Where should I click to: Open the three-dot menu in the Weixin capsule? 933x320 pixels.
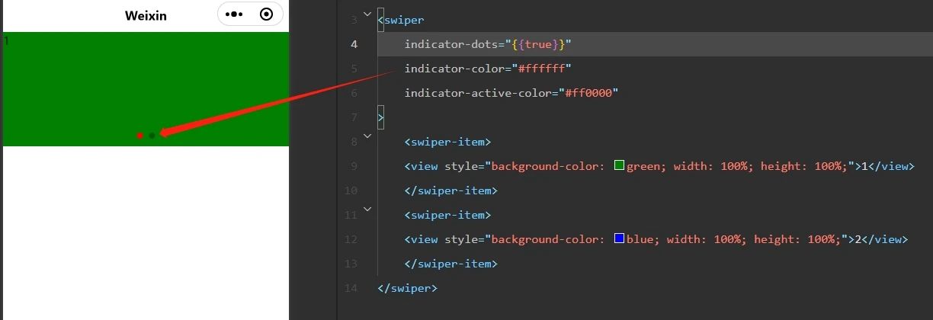[x=235, y=14]
